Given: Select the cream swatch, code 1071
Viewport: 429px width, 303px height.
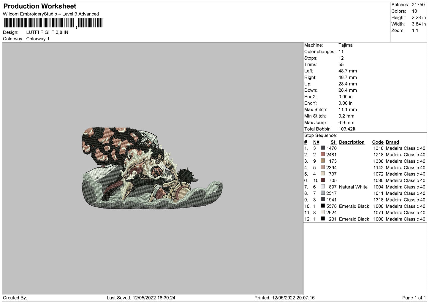Looking at the screenshot, I should click(323, 212).
